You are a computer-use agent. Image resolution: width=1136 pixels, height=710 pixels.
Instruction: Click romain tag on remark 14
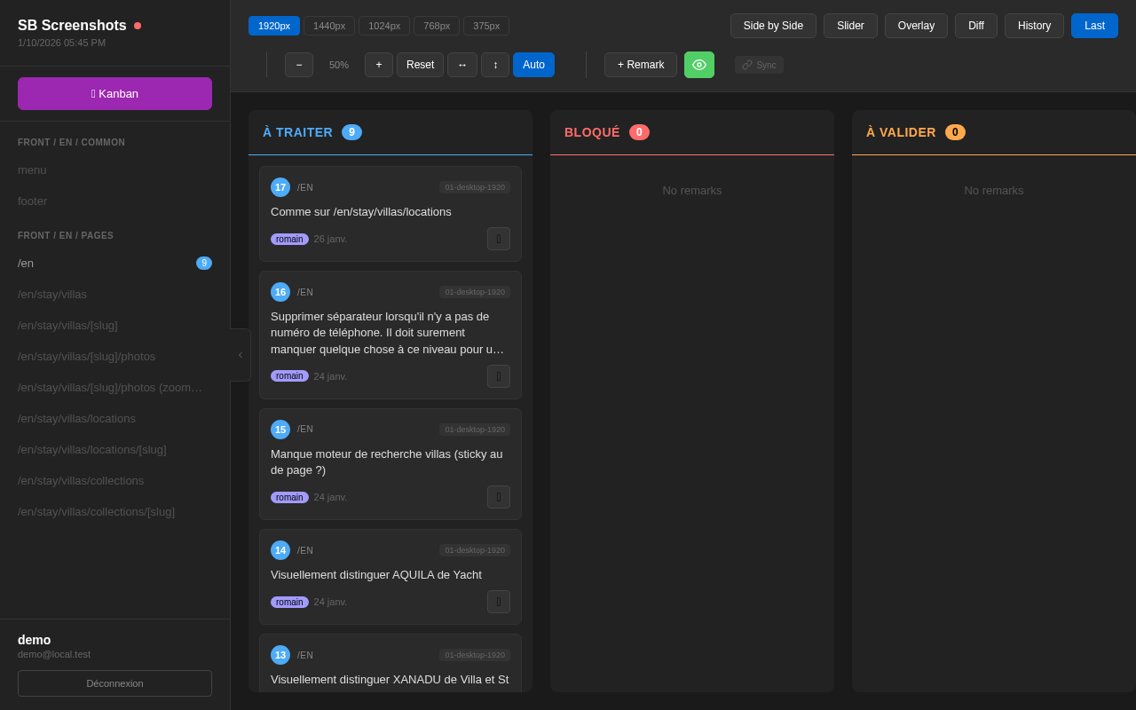[289, 602]
